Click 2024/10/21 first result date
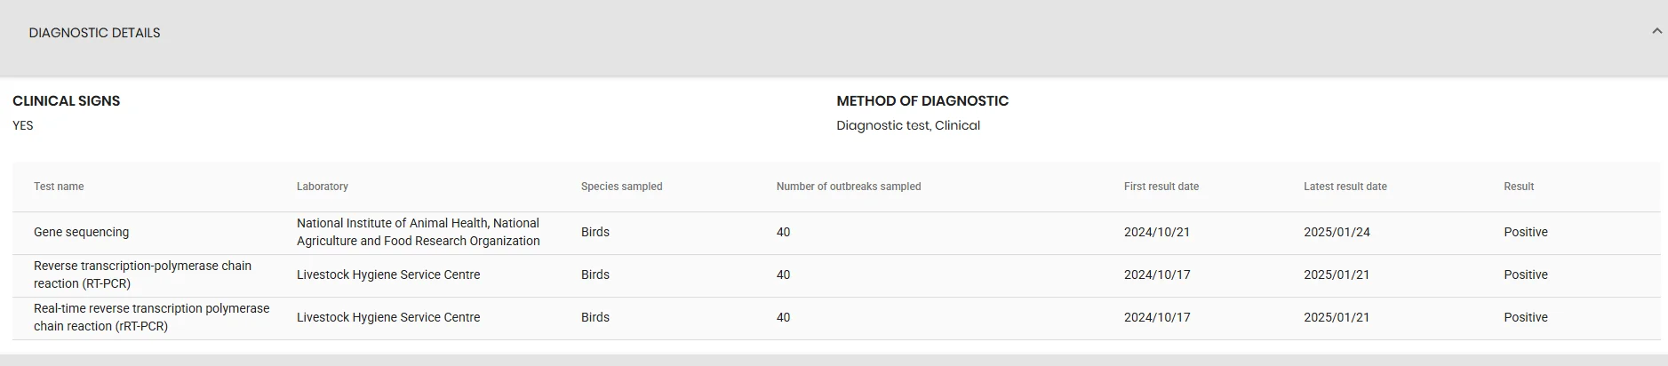This screenshot has width=1668, height=366. pos(1157,232)
